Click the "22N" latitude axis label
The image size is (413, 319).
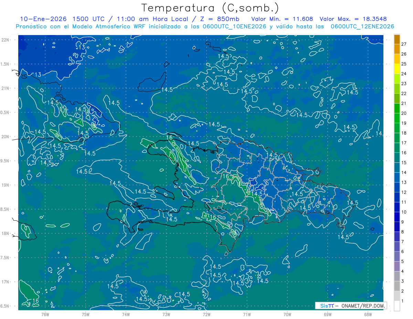5,40
